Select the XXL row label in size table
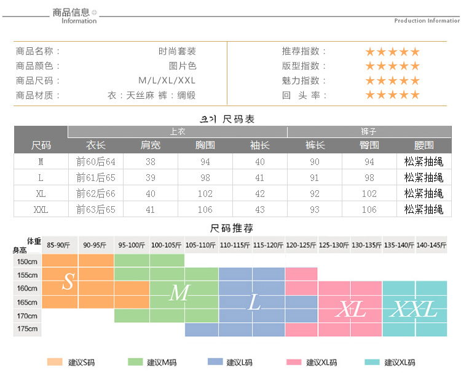 tap(41, 210)
